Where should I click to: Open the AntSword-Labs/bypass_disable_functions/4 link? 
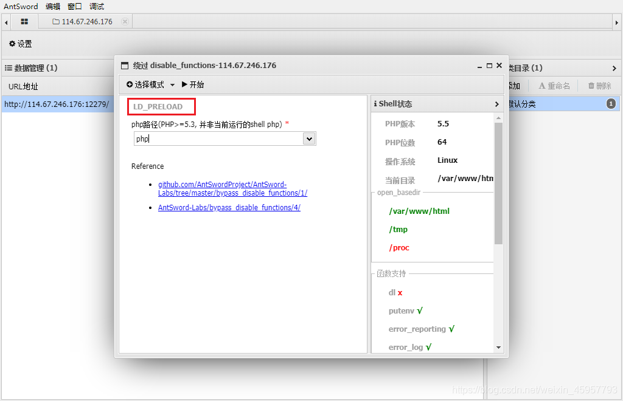tap(229, 207)
